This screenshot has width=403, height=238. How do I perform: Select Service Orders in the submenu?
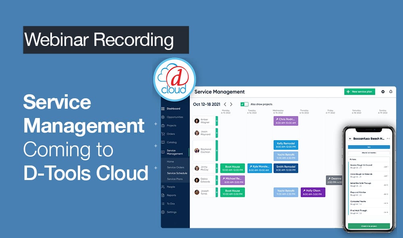tap(176, 168)
